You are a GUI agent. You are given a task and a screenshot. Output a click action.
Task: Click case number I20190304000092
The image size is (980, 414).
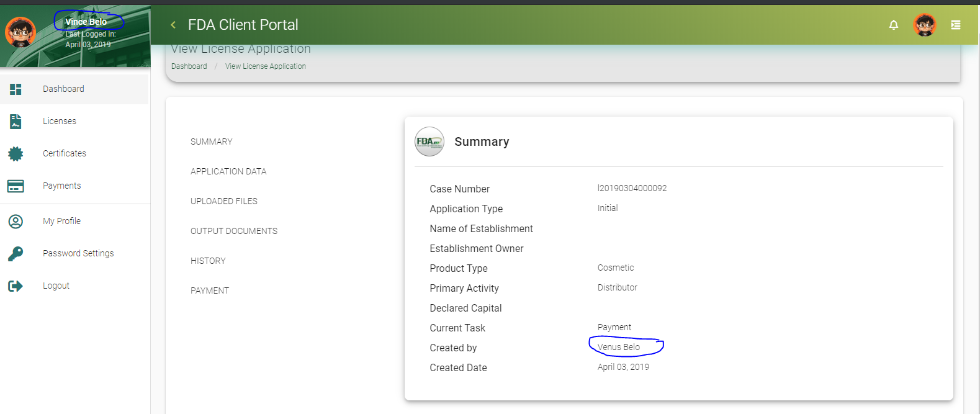[x=632, y=188]
